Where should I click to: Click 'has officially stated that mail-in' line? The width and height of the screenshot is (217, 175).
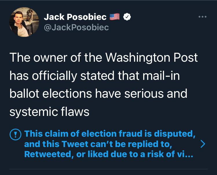[x=95, y=76]
